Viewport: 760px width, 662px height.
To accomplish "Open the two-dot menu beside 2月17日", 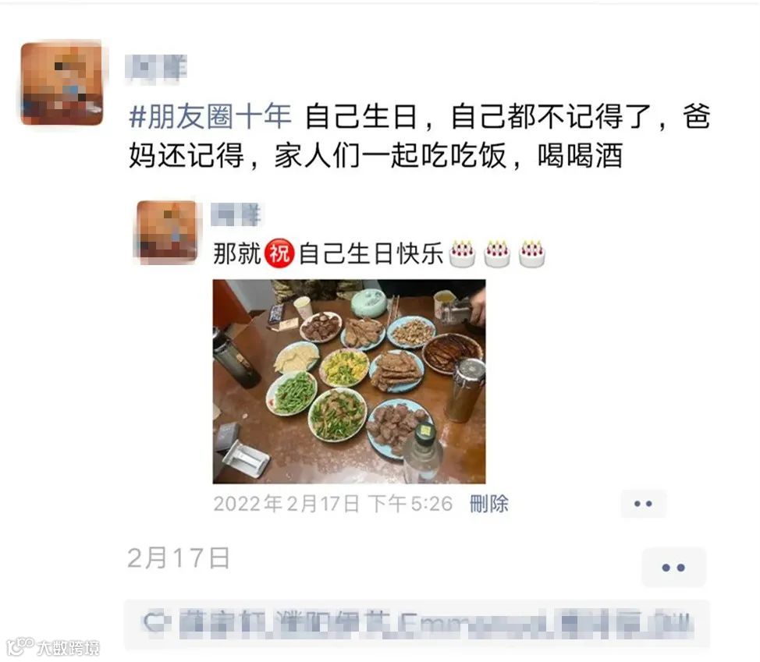I will pos(673,567).
